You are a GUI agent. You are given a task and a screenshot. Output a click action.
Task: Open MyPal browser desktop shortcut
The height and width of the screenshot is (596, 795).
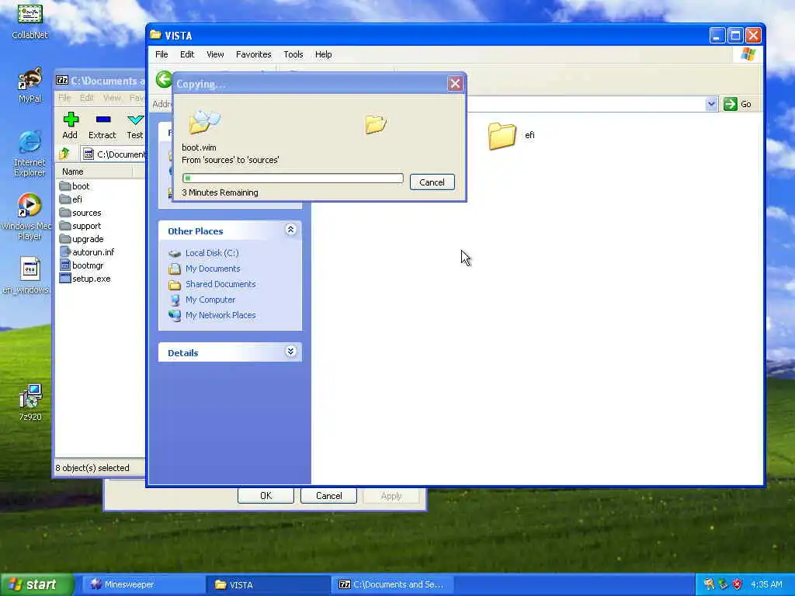[x=30, y=85]
